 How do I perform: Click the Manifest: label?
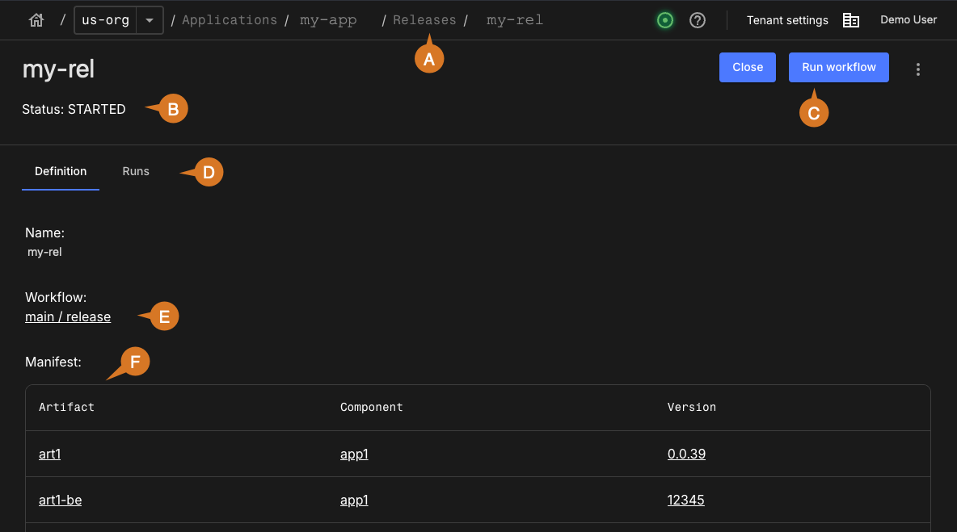click(x=53, y=362)
